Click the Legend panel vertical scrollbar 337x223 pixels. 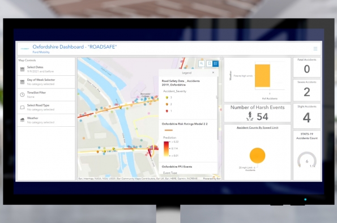[217, 108]
